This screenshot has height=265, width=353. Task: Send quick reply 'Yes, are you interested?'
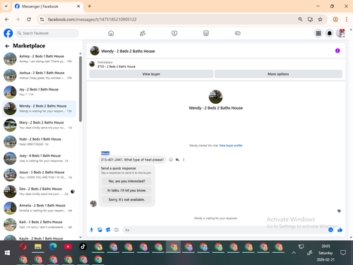click(x=126, y=181)
